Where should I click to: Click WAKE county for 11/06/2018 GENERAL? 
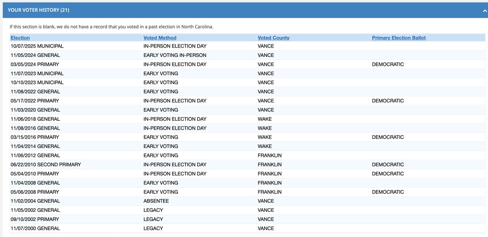[265, 119]
